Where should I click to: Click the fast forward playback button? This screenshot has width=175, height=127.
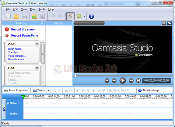coord(131,80)
